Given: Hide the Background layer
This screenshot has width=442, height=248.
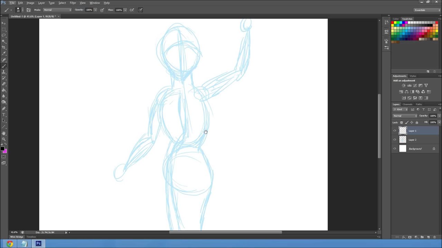Looking at the screenshot, I should click(x=395, y=149).
